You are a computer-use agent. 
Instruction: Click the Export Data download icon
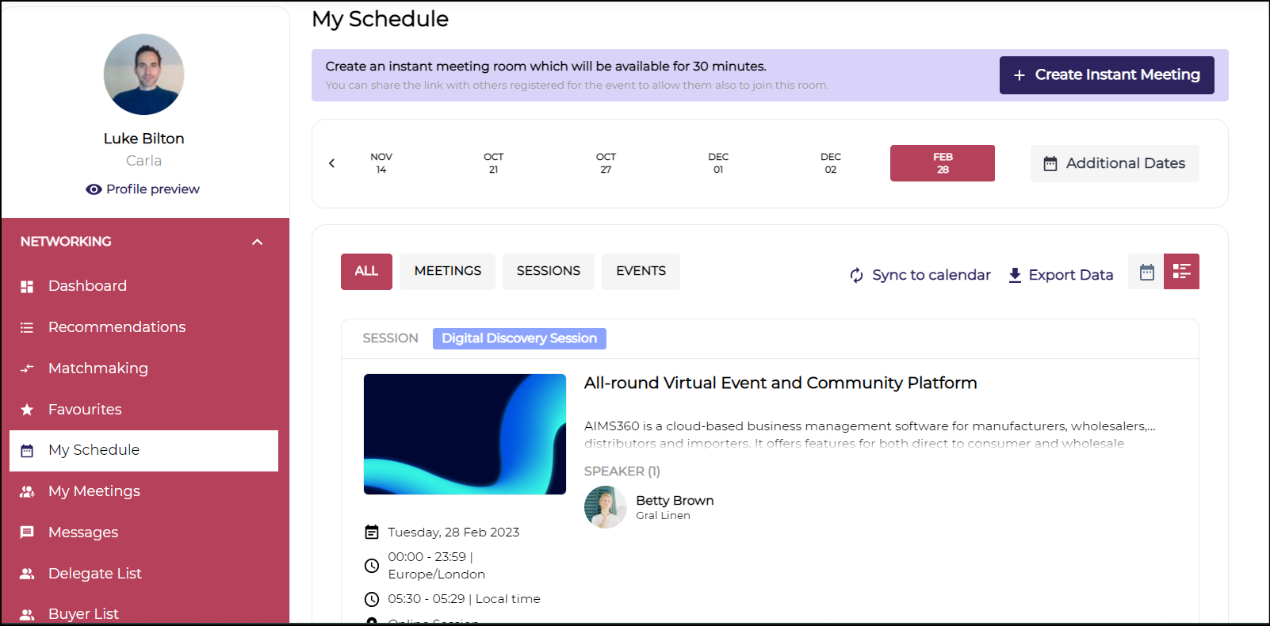pyautogui.click(x=1015, y=275)
